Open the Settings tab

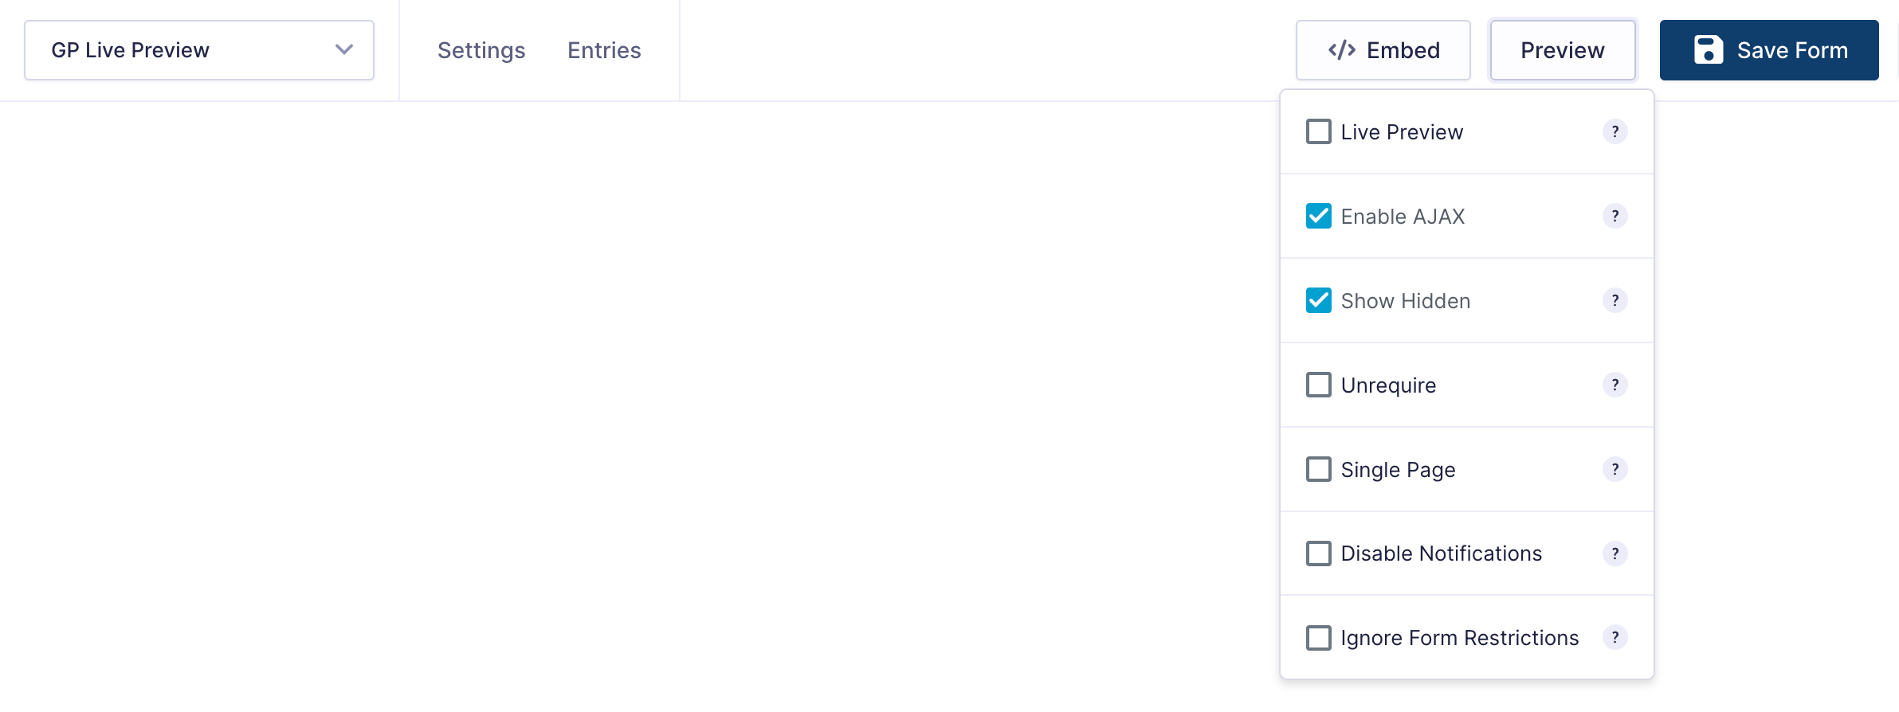pyautogui.click(x=481, y=50)
